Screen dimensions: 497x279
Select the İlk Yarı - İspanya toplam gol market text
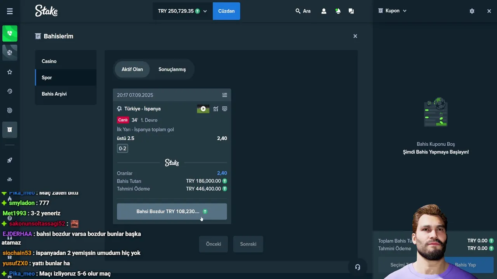[145, 129]
